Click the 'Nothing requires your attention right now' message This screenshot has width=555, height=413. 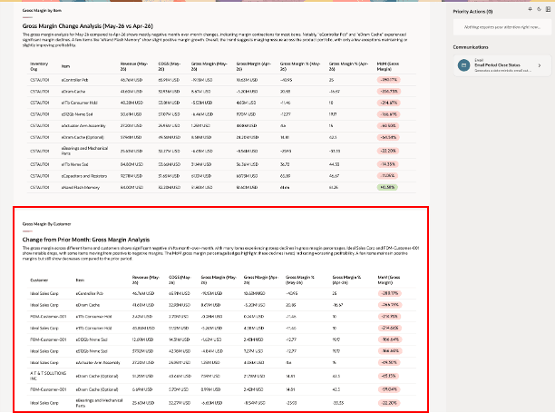(501, 27)
